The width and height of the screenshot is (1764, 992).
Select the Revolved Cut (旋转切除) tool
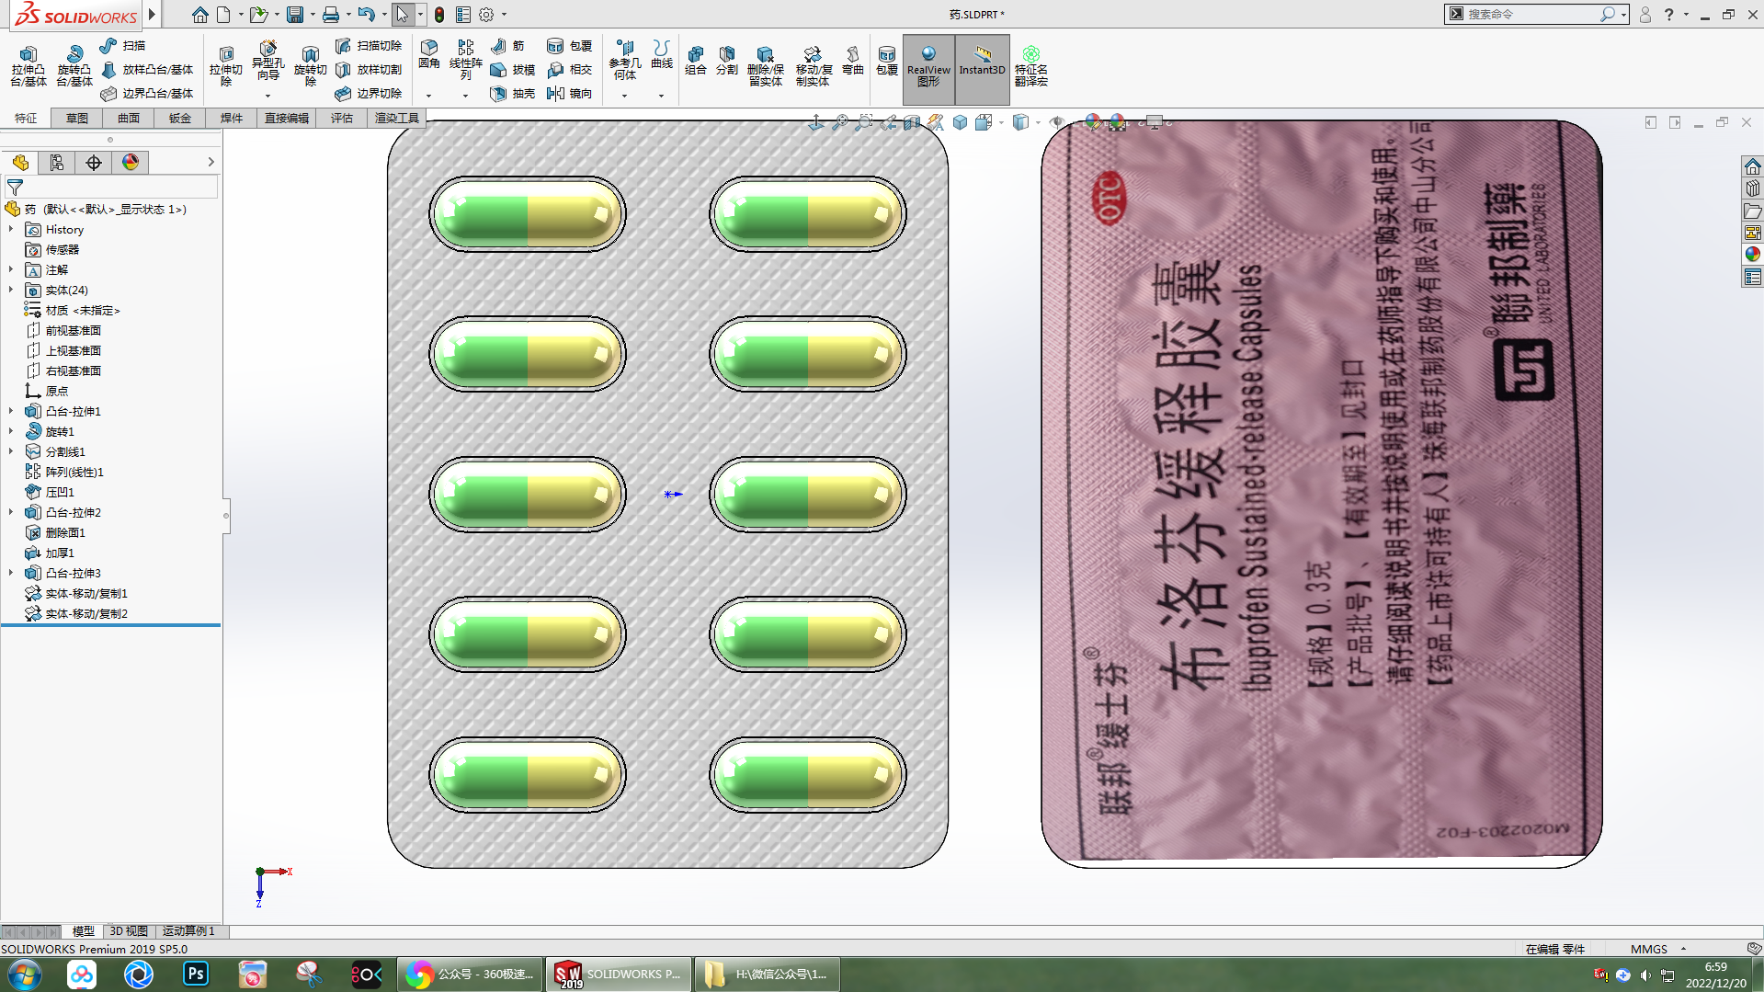click(310, 64)
